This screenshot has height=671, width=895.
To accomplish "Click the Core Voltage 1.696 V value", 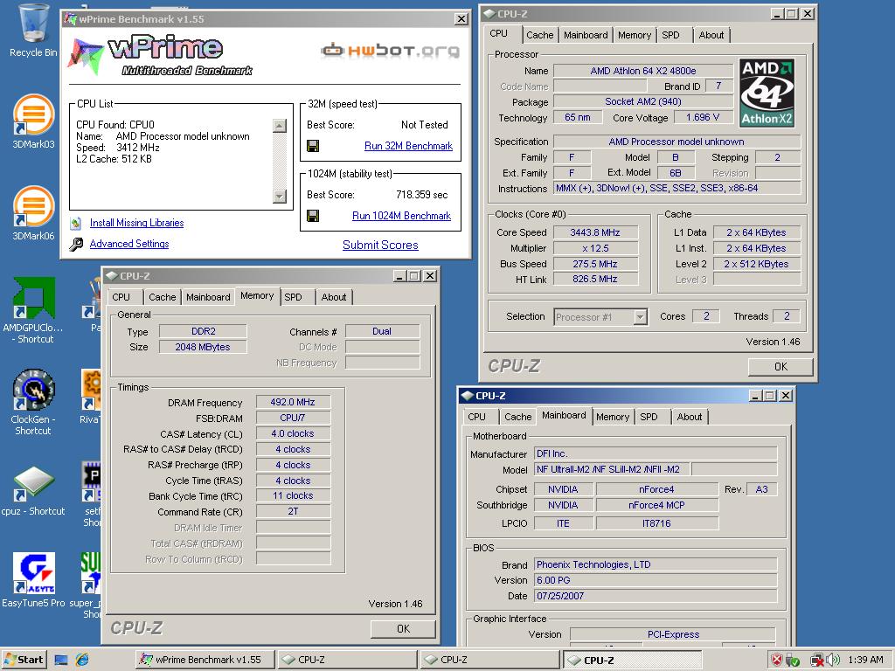I will coord(702,118).
